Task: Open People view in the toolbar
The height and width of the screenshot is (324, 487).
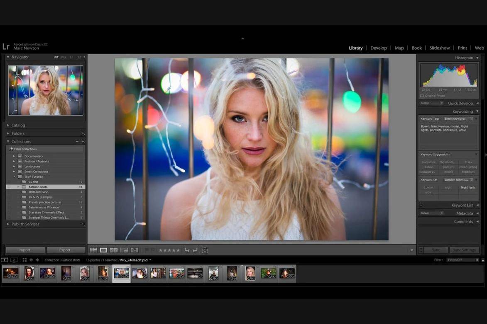Action: (x=134, y=250)
